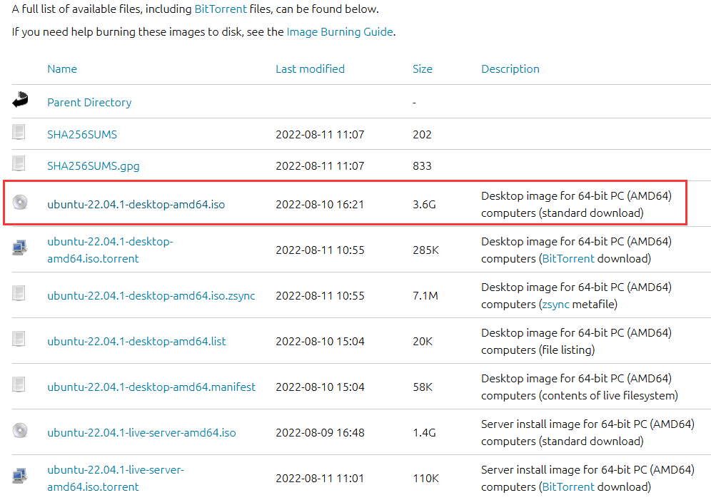Click the file icon beside desktop-amd64.manifest
This screenshot has width=711, height=500.
(19, 384)
